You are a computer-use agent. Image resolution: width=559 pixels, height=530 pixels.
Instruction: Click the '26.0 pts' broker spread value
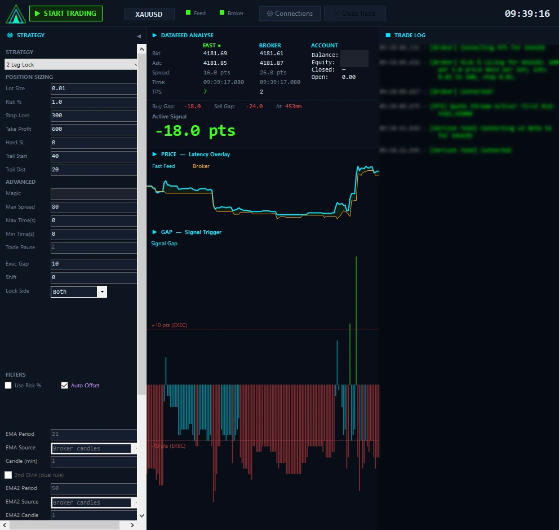(273, 73)
